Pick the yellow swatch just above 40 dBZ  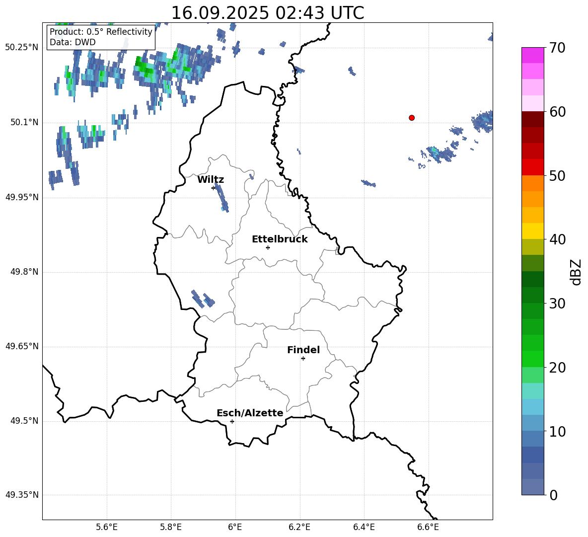point(532,231)
